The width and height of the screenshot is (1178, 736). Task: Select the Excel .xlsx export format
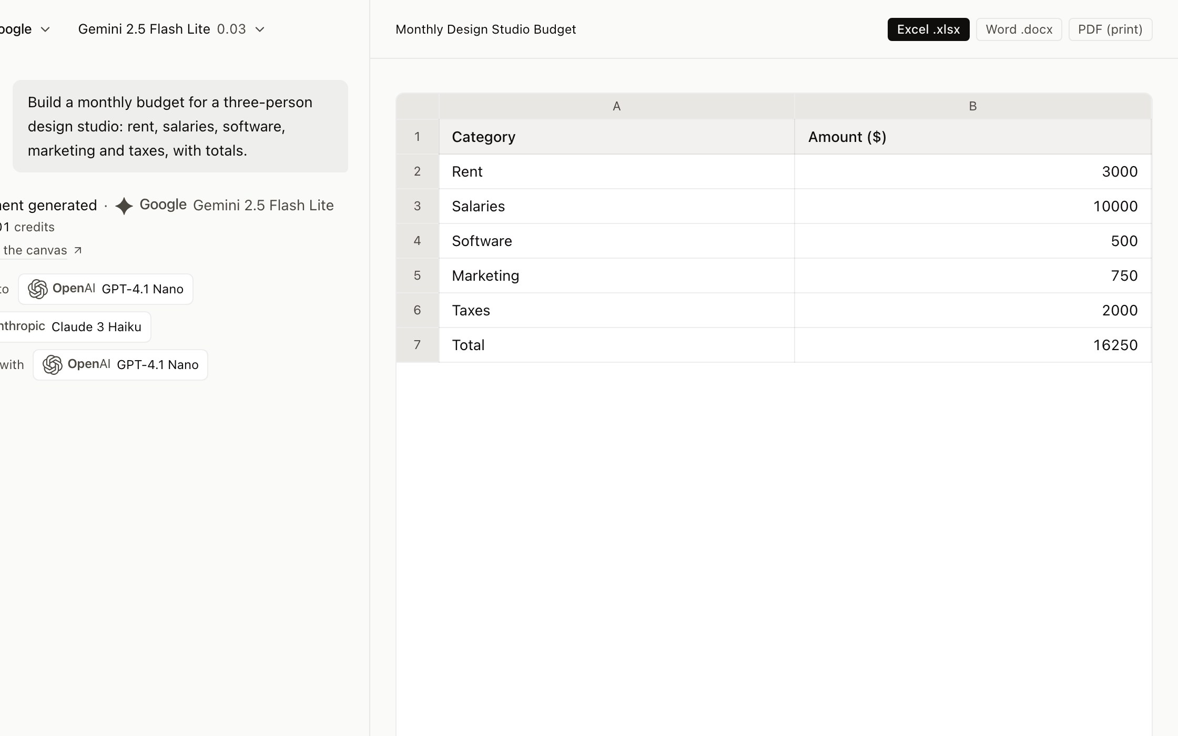pos(928,29)
